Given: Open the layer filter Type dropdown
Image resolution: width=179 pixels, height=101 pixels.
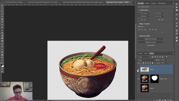Looking at the screenshot, I should [x=143, y=57].
